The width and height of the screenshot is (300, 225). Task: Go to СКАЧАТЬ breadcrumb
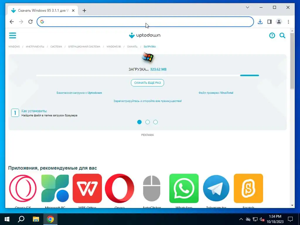click(132, 47)
